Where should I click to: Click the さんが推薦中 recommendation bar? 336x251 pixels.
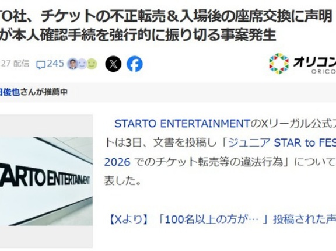point(168,92)
